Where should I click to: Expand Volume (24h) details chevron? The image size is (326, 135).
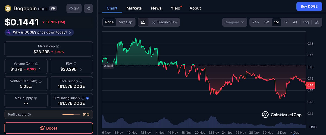tap(40, 69)
